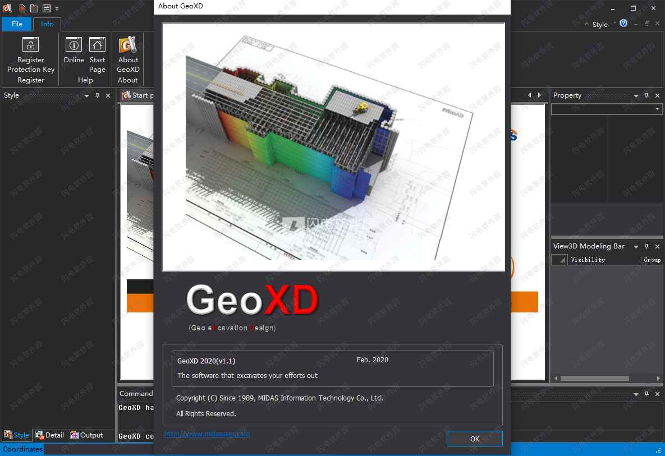
Task: Click the Group column header
Action: coord(652,260)
